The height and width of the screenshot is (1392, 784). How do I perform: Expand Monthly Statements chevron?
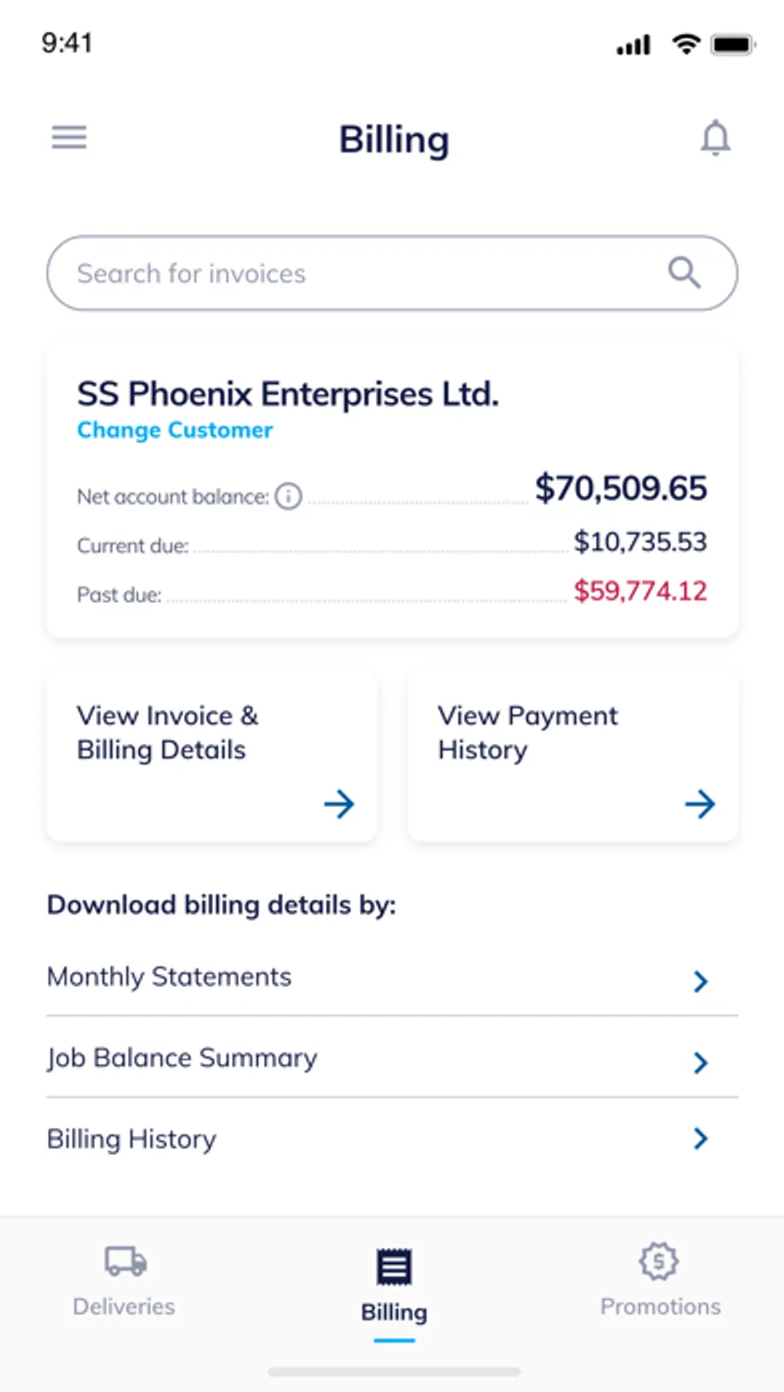pos(700,982)
